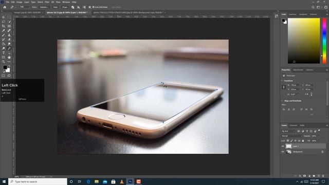Toggle lock transparent pixels
This screenshot has height=185, width=329.
[288, 141]
